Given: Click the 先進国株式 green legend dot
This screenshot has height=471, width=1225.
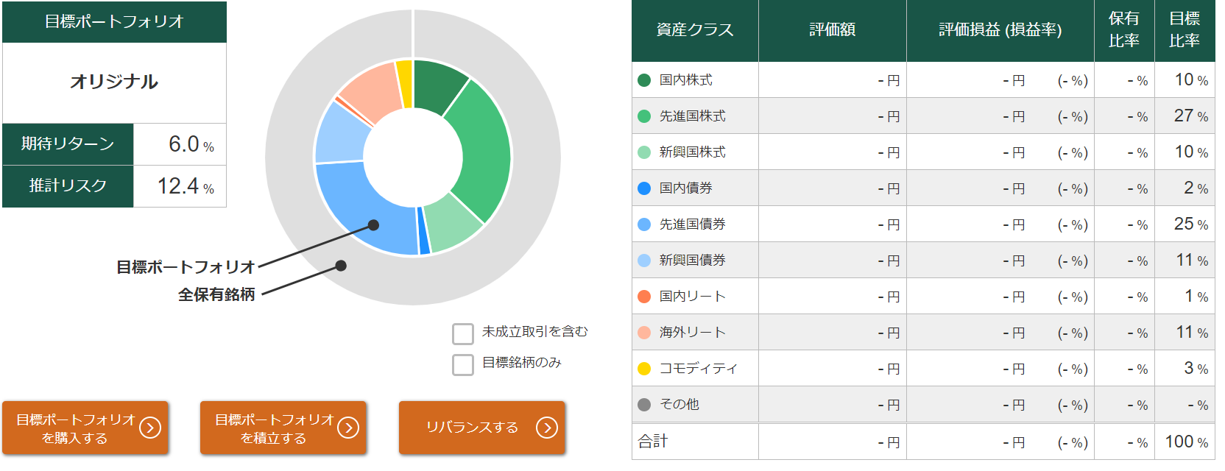Looking at the screenshot, I should (x=644, y=116).
